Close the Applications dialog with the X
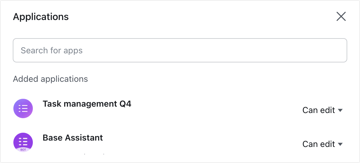The height and width of the screenshot is (163, 360). click(x=341, y=16)
